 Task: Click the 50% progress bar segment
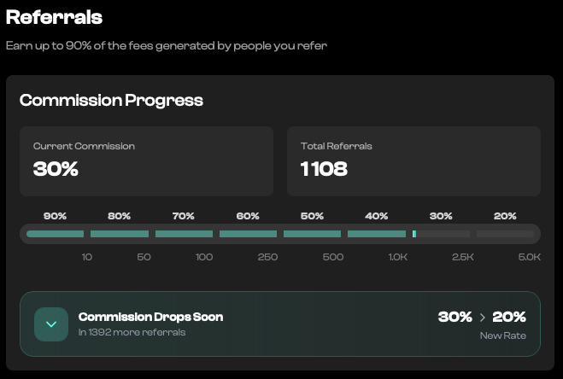(312, 234)
